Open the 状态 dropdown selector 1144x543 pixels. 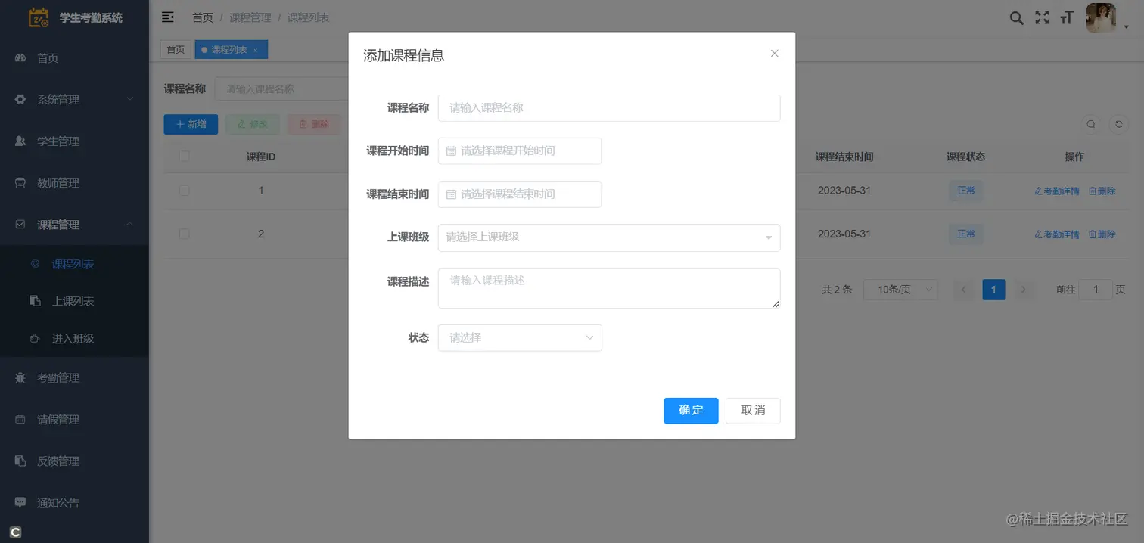click(x=520, y=337)
